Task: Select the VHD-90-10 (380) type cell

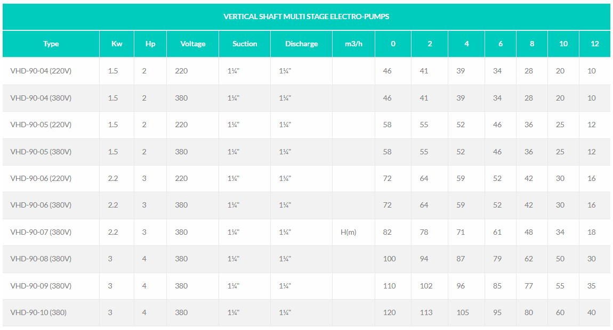Action: pos(38,312)
